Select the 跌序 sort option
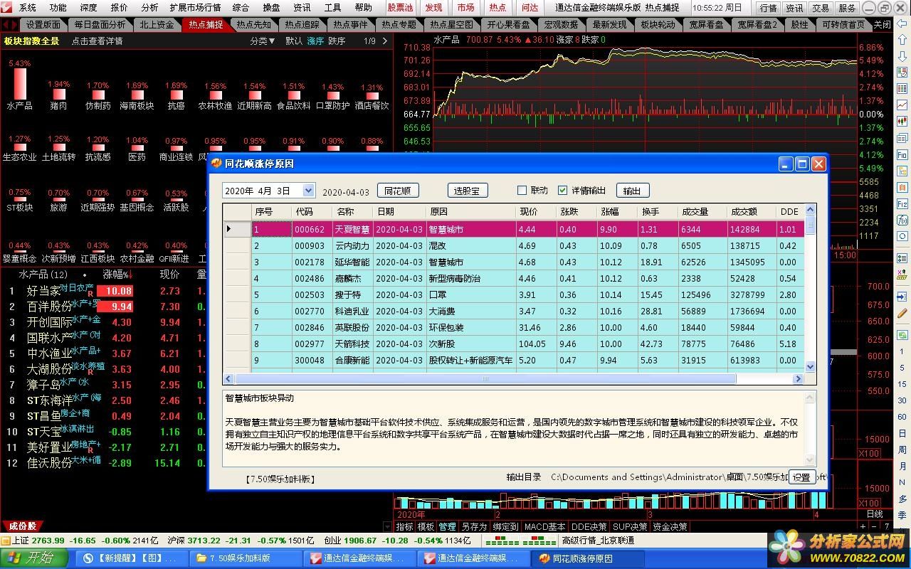The image size is (911, 569). click(x=337, y=41)
